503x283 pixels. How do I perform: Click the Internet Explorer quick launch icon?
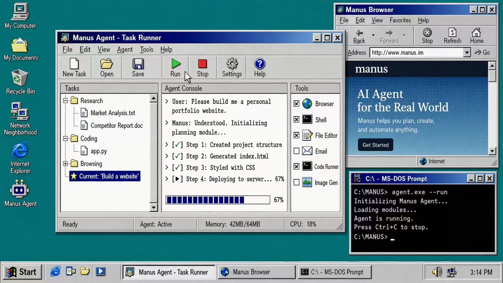tap(55, 271)
